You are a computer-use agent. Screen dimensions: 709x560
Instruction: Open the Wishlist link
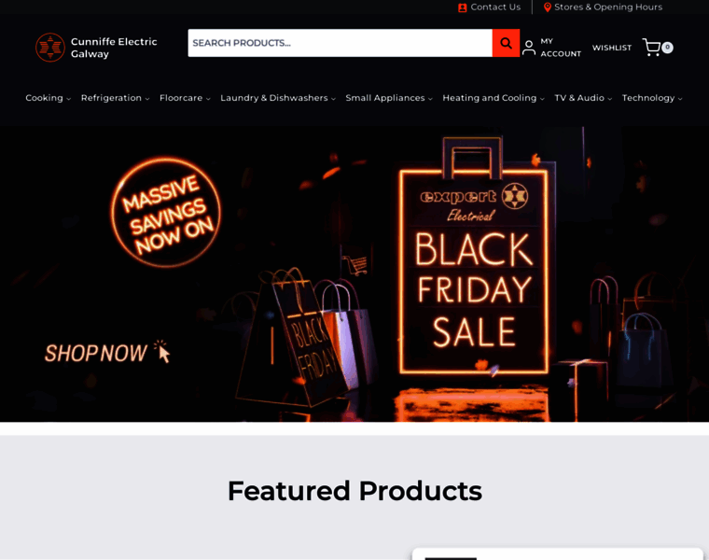612,48
